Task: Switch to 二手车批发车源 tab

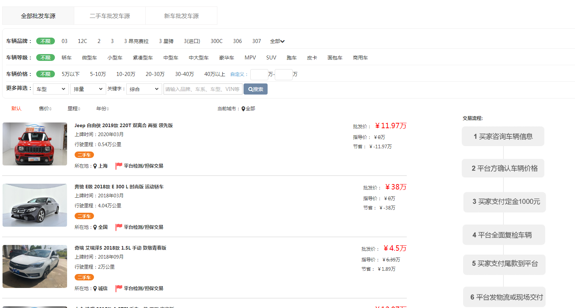Action: [110, 16]
